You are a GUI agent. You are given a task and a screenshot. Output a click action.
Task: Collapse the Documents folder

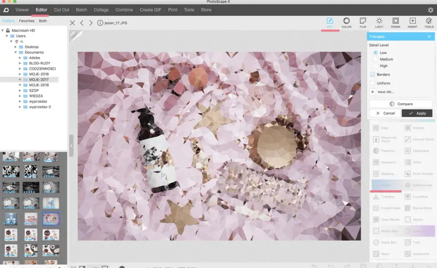[15, 53]
